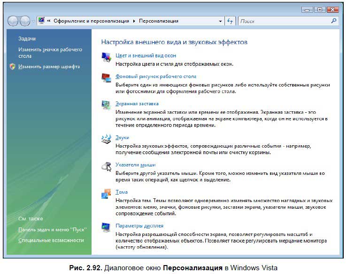Click the text Настройка цвета и стиля для отображаемых окон
Image resolution: width=347 pixels, height=274 pixels.
pos(174,64)
